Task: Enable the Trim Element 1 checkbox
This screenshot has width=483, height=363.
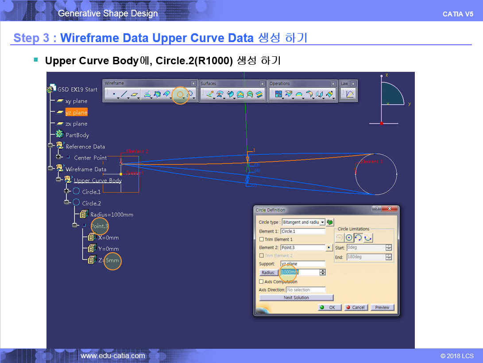Action: pos(261,239)
